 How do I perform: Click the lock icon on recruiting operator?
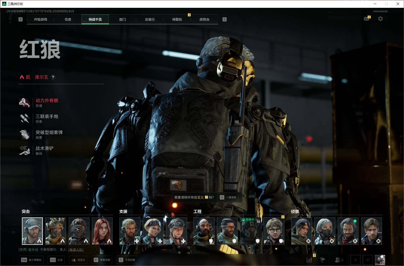click(258, 221)
